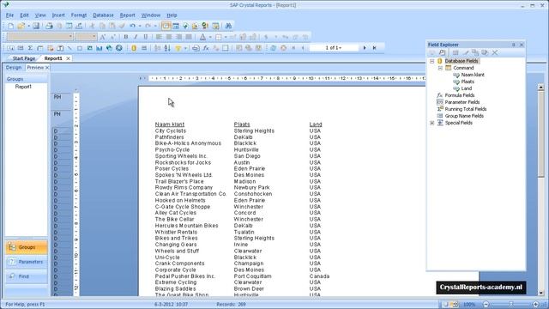Click the Open folder icon
The height and width of the screenshot is (309, 549).
coord(21,26)
